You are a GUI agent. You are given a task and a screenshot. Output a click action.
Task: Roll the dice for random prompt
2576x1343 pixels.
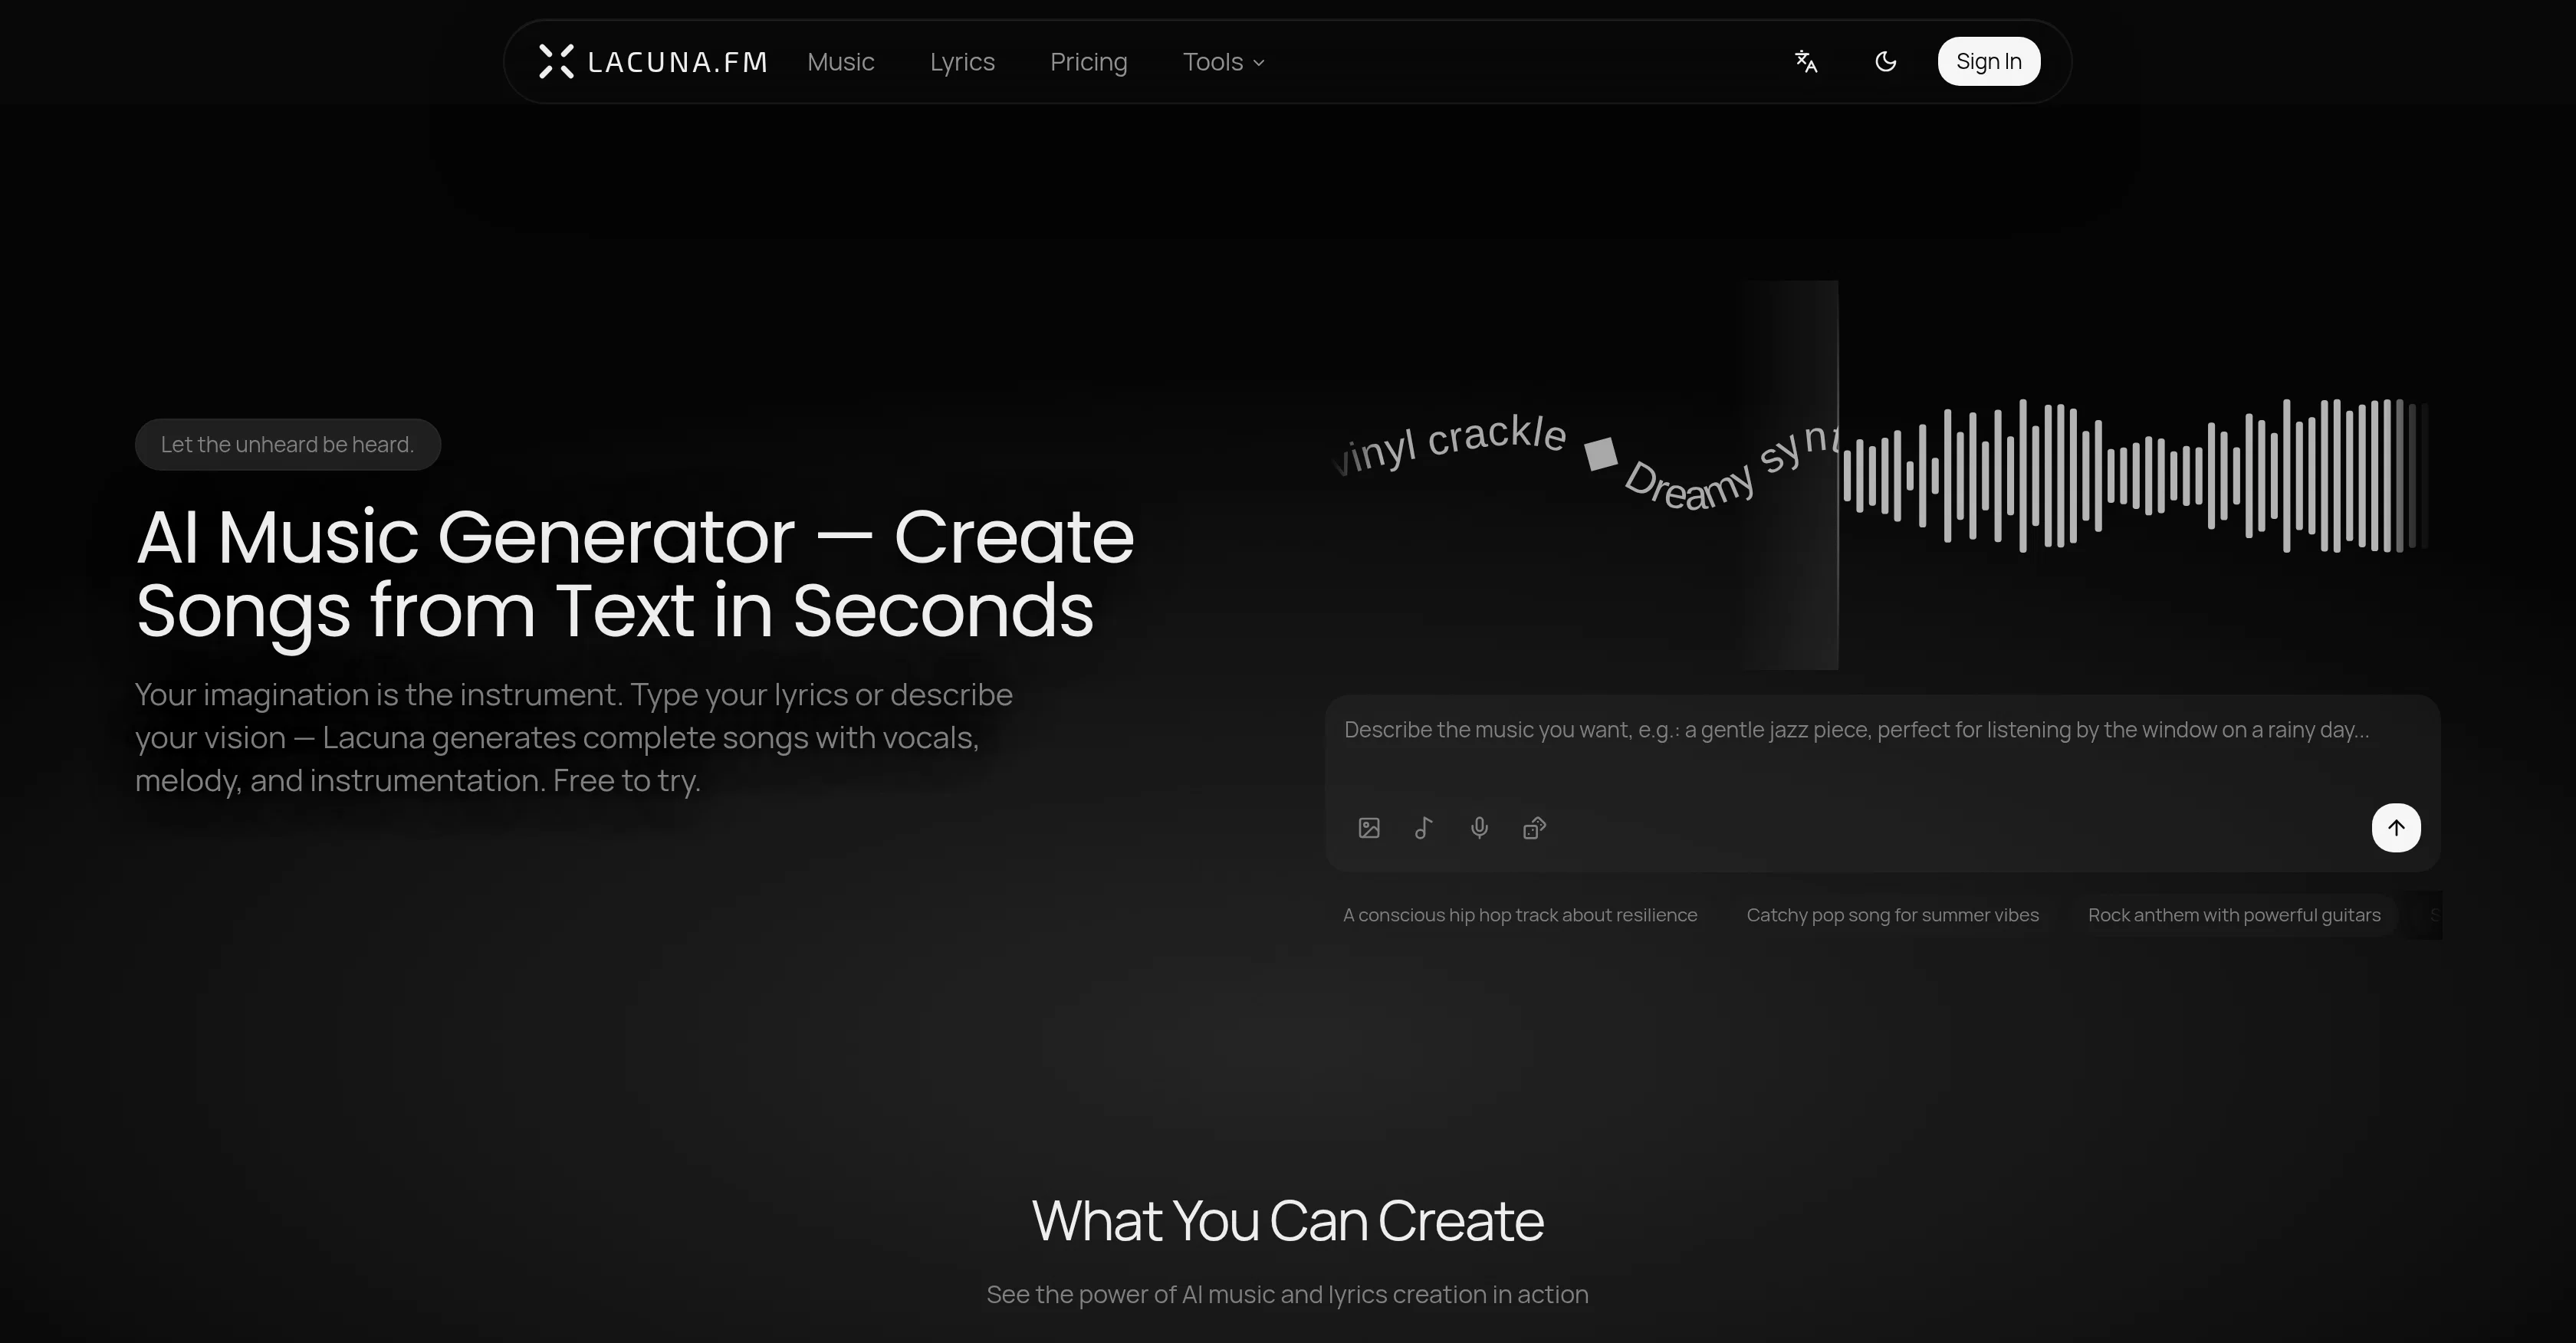click(x=1534, y=828)
